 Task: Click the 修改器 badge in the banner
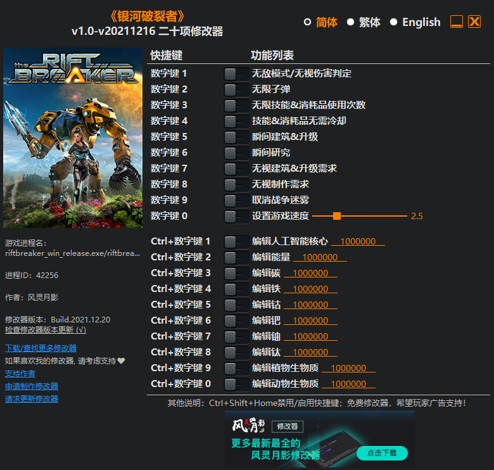(288, 426)
